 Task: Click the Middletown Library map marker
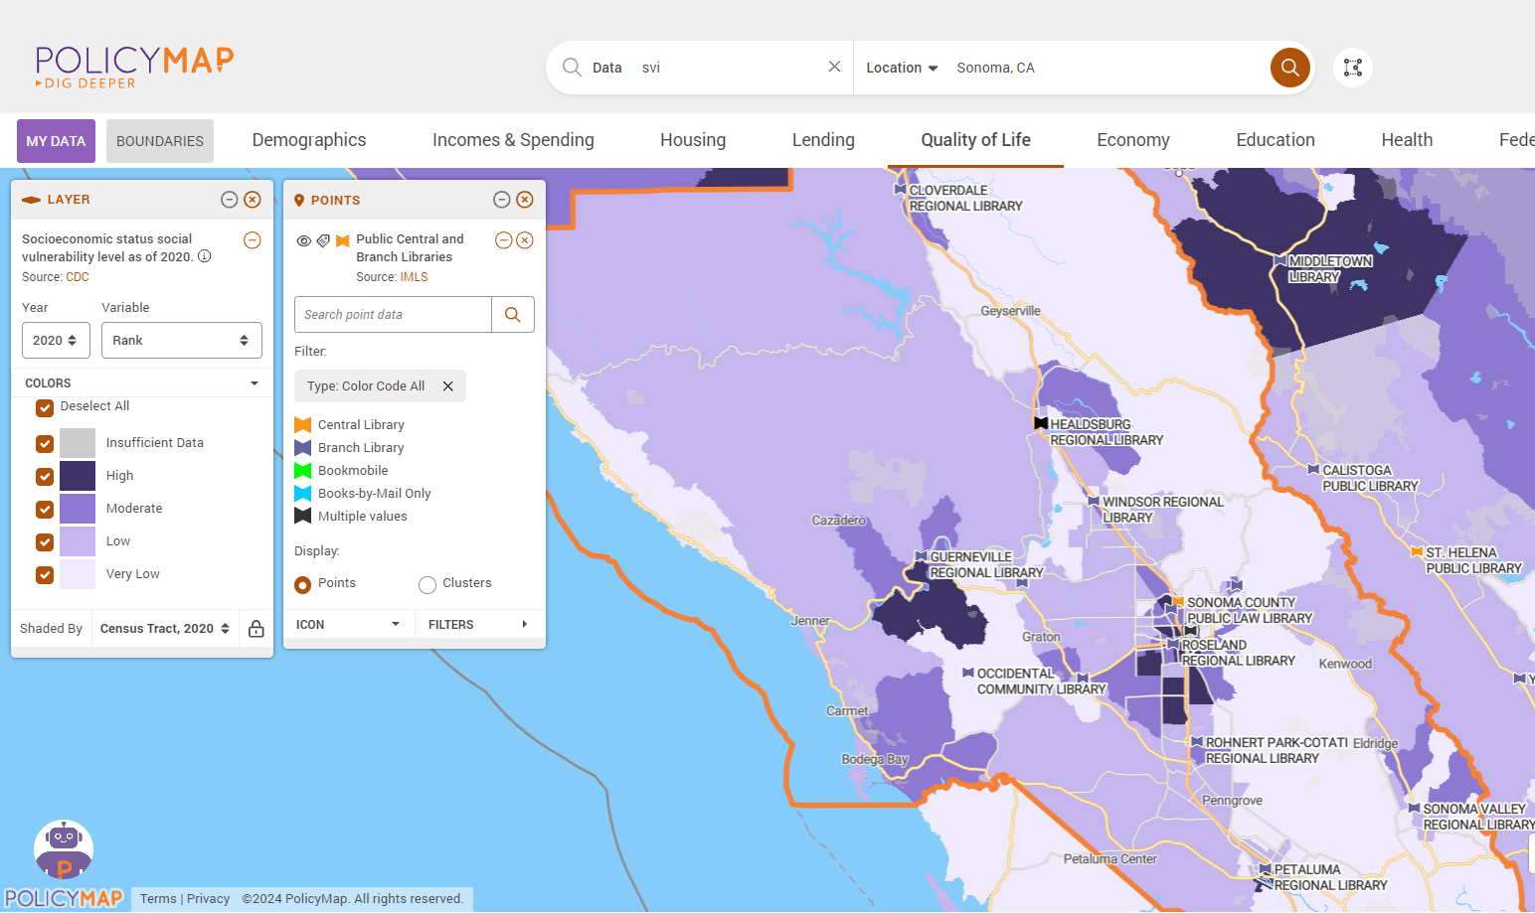click(1280, 261)
